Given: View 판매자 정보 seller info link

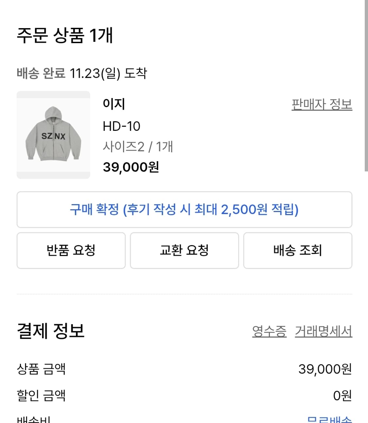Looking at the screenshot, I should pyautogui.click(x=322, y=104).
